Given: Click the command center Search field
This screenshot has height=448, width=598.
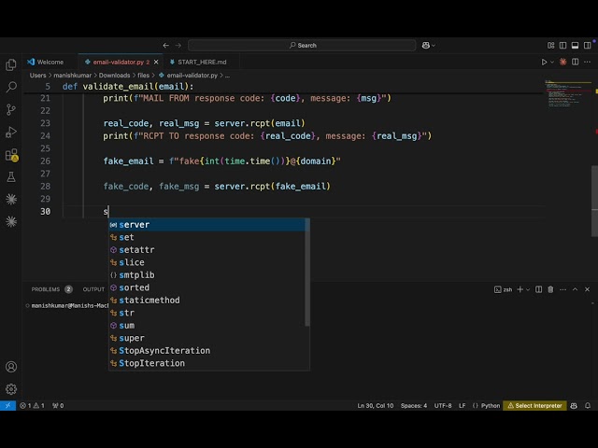Looking at the screenshot, I should click(x=302, y=46).
